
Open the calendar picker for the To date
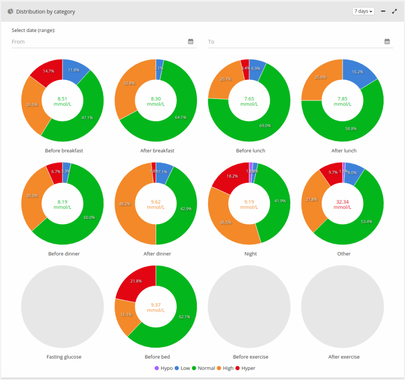click(x=387, y=41)
